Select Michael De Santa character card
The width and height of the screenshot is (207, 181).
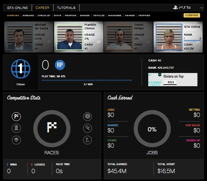29,37
